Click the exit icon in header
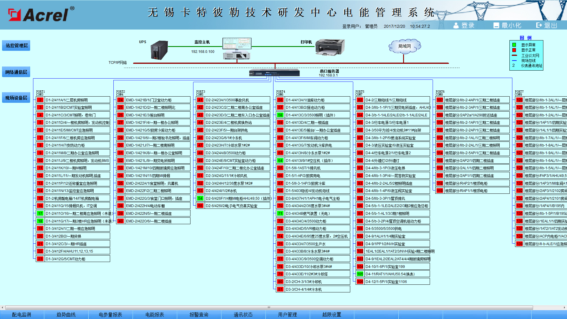Screen dimensions: 567x319 click(539, 25)
